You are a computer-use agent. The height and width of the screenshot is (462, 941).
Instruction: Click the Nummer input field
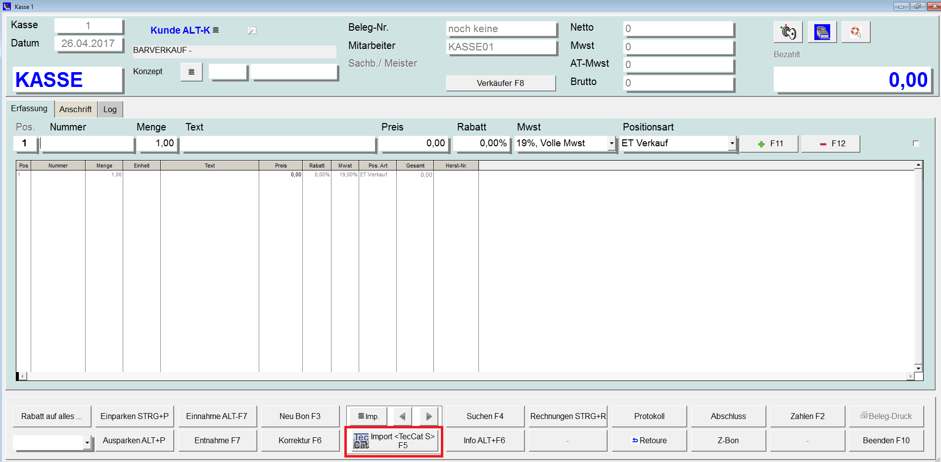87,143
